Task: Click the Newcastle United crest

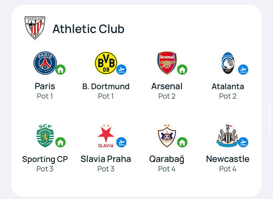Action: click(228, 136)
